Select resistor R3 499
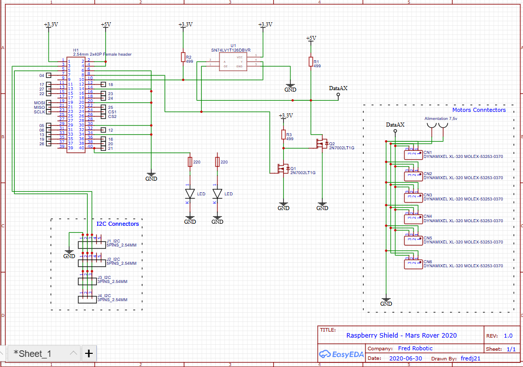The width and height of the screenshot is (523, 367). click(283, 135)
